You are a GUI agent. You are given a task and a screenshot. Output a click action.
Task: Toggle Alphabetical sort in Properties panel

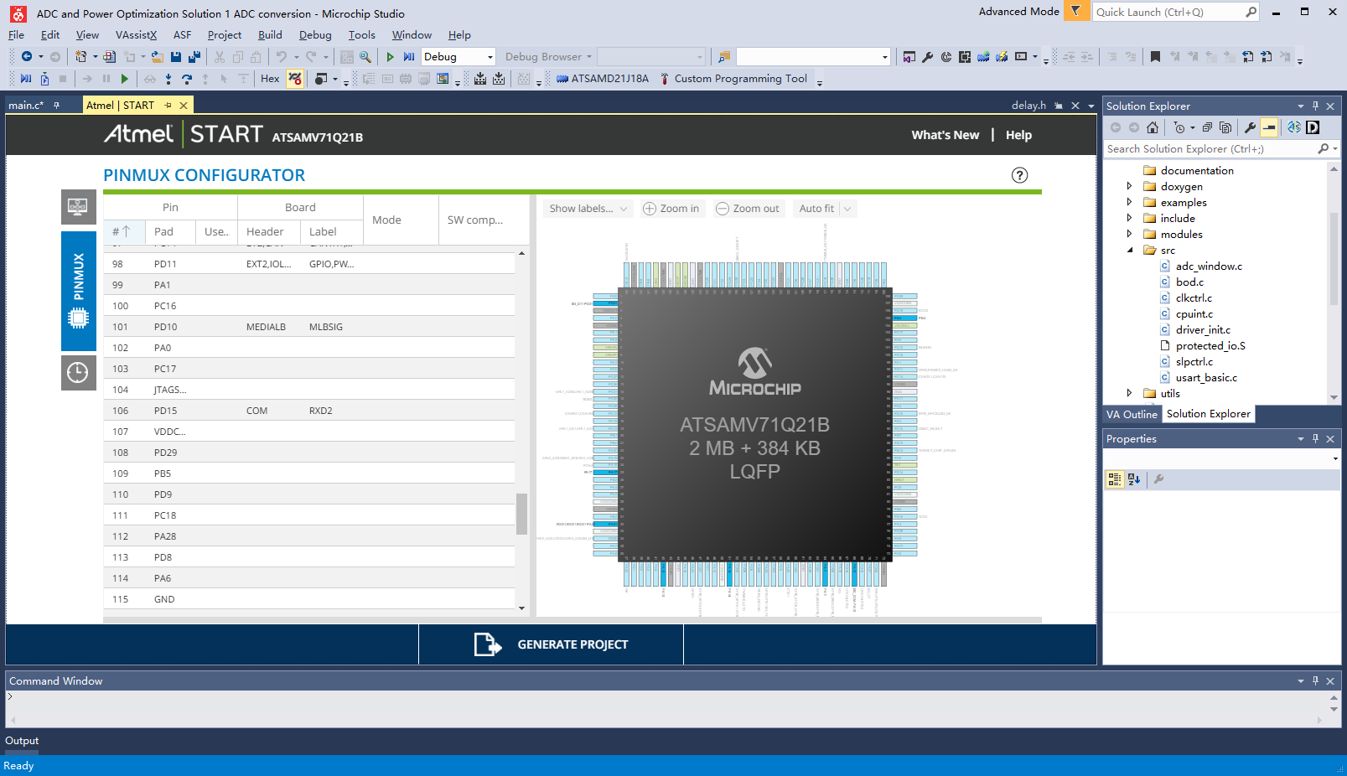1134,479
